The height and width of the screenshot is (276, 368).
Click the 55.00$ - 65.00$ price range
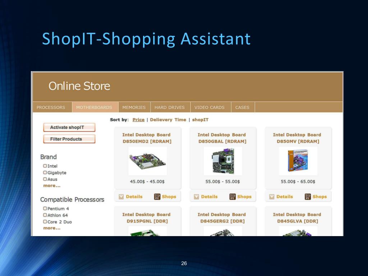[x=298, y=181]
